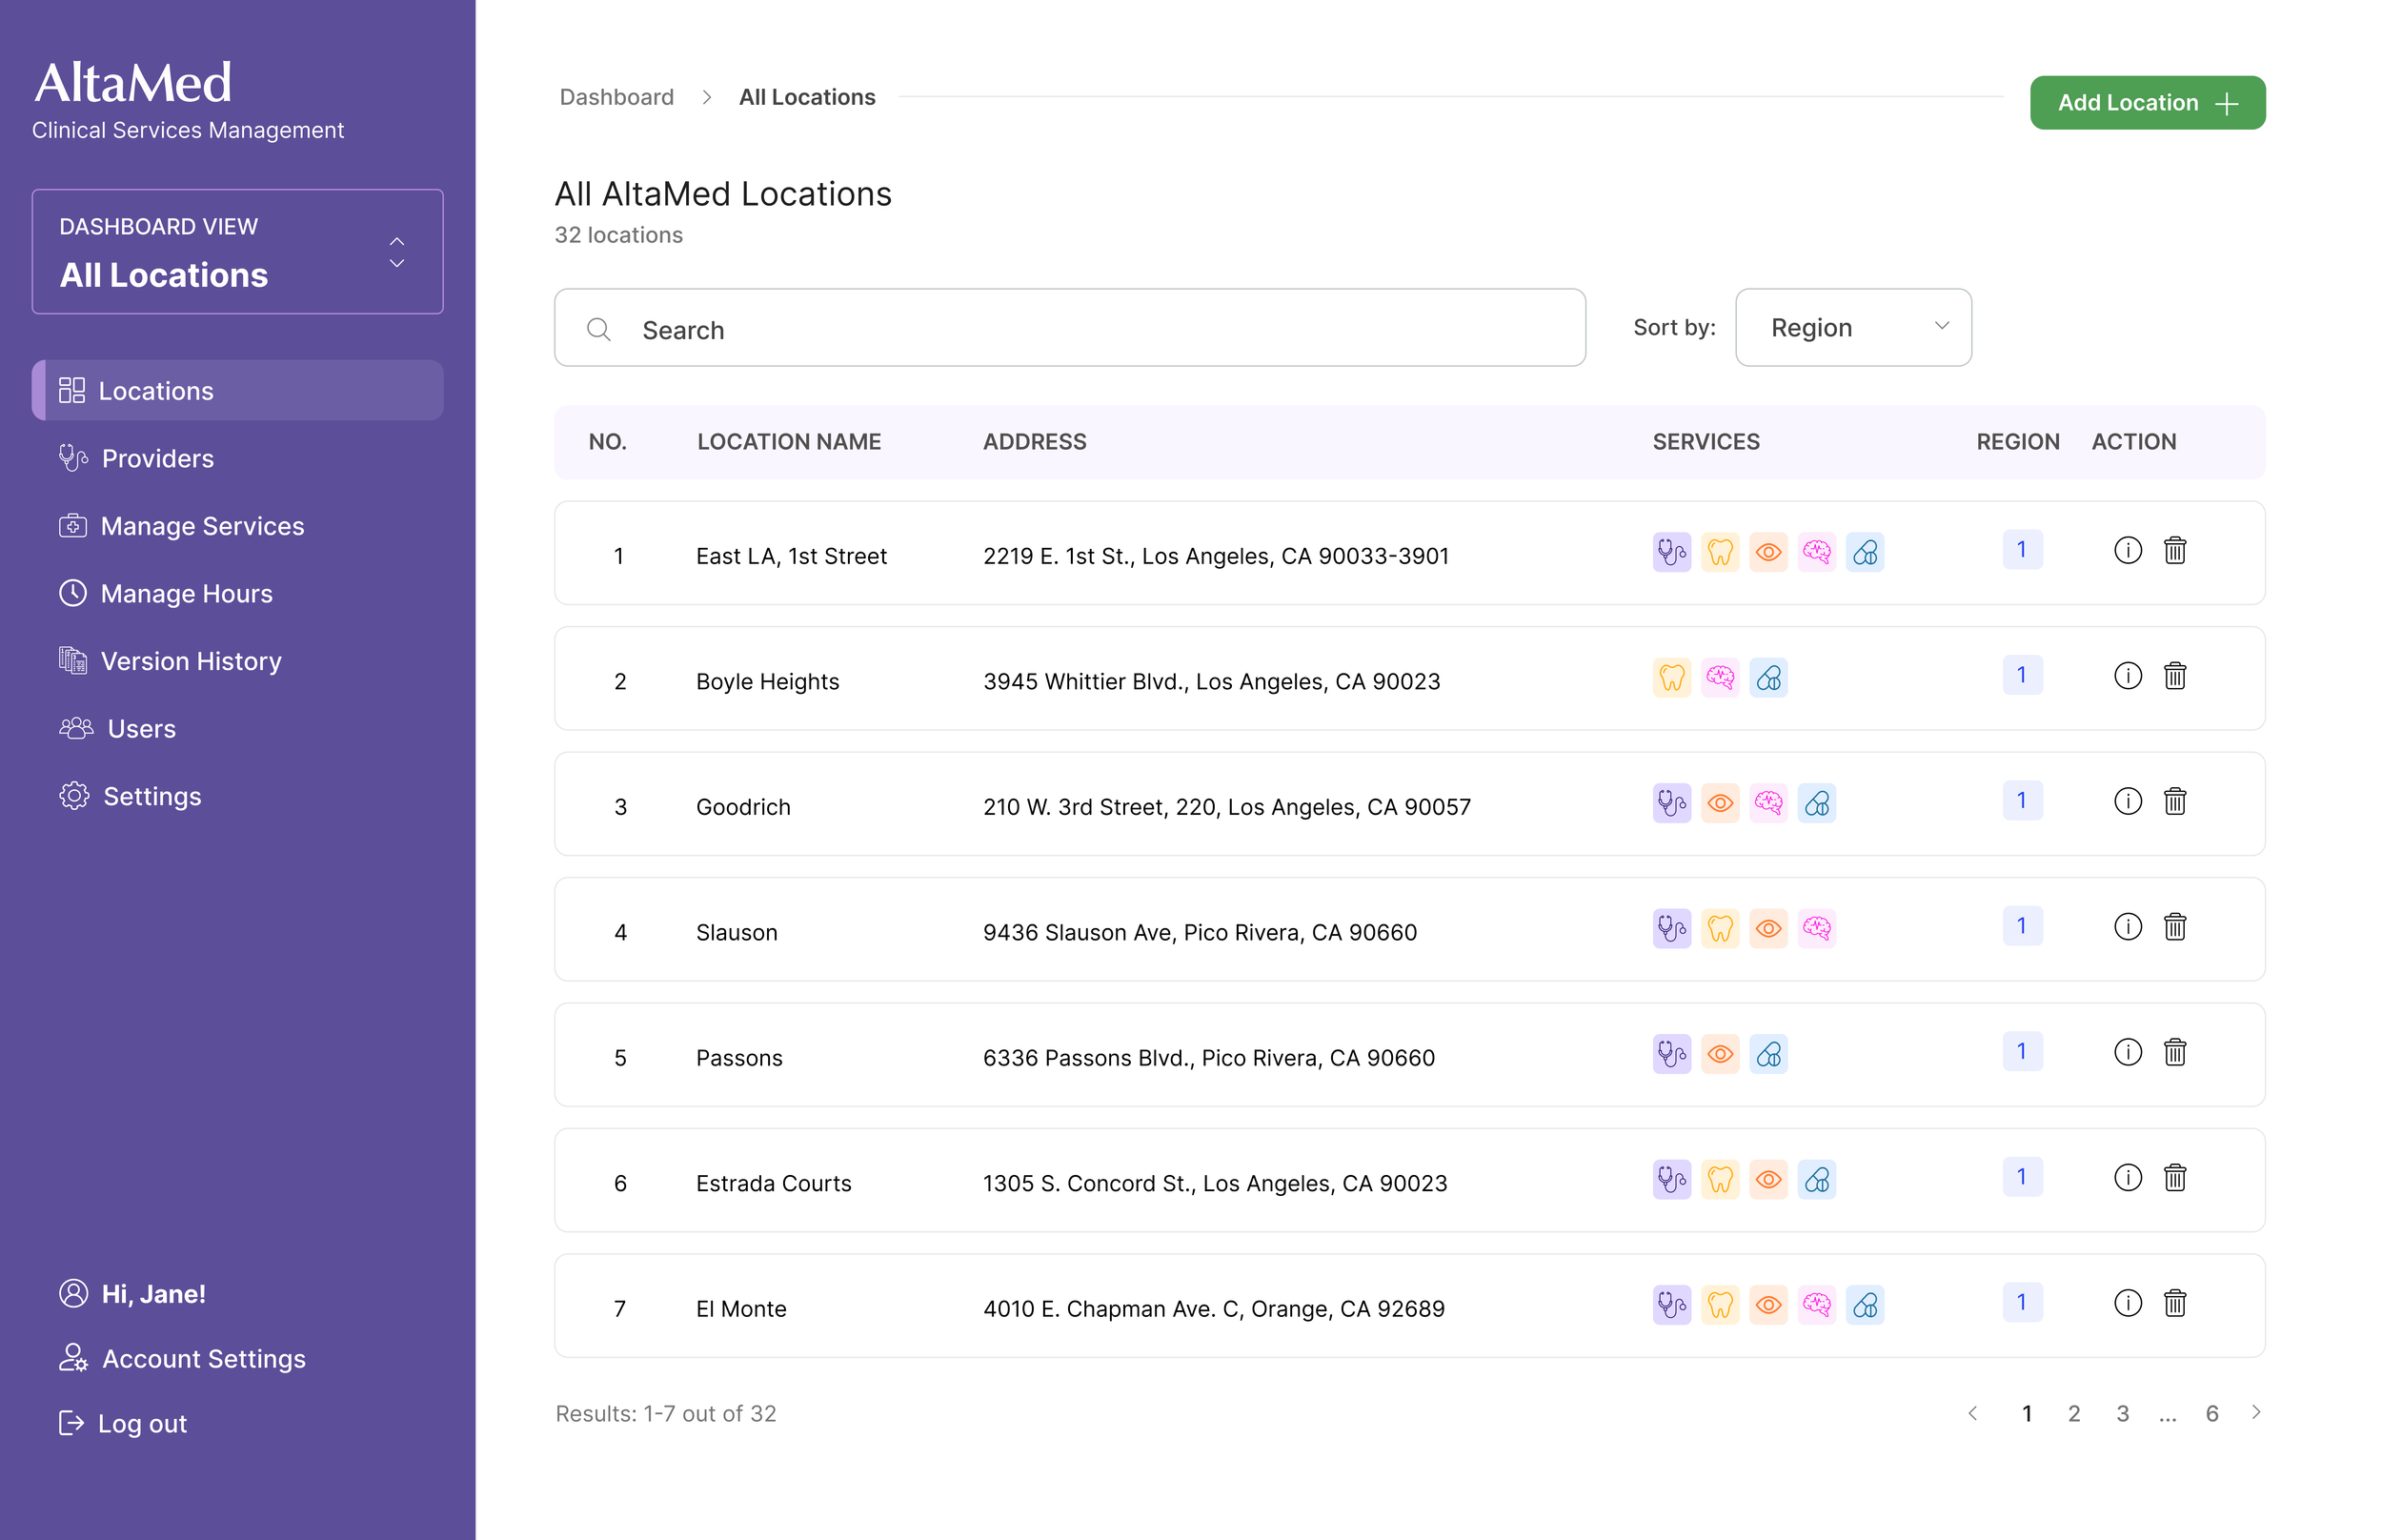Open info for Passons location
2382x1540 pixels.
coord(2127,1052)
